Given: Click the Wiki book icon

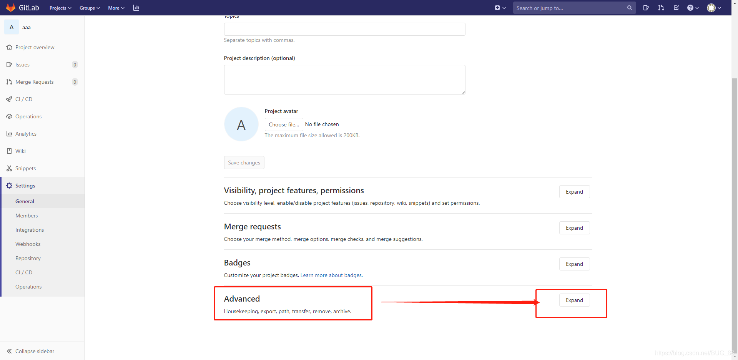Looking at the screenshot, I should [9, 151].
